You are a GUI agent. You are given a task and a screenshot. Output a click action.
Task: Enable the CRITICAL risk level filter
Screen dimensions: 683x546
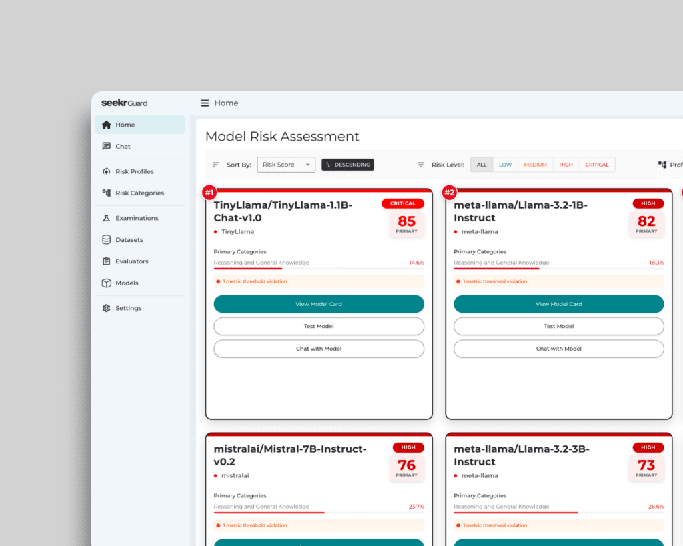point(596,164)
